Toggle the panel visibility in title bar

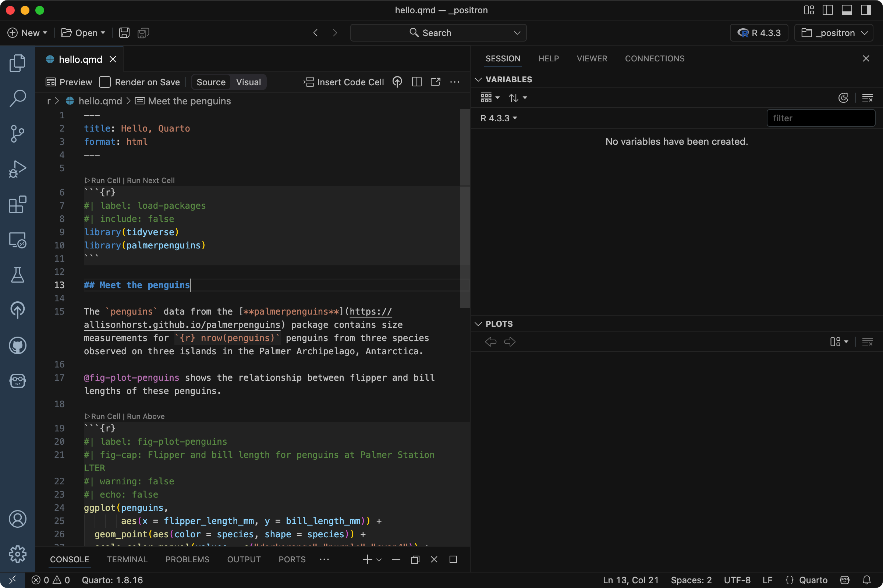coord(846,10)
